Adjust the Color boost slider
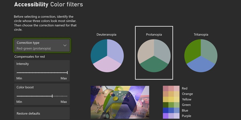The height and width of the screenshot is (120, 241). [x=42, y=96]
